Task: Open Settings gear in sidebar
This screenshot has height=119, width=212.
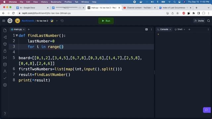Action: [5, 85]
